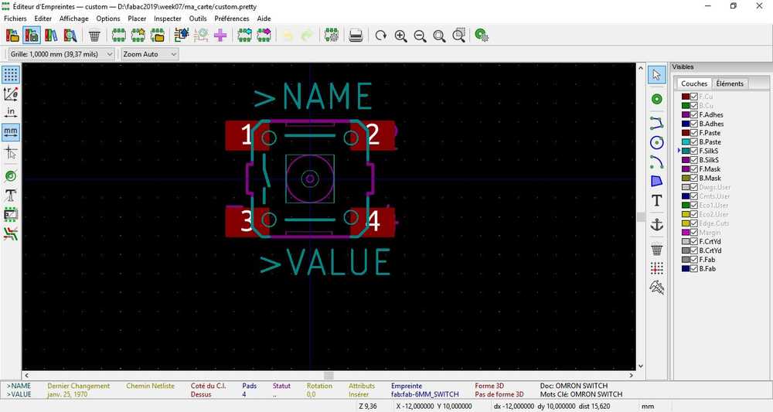Click the B.Mask layer color swatch
The width and height of the screenshot is (773, 412).
tap(686, 178)
